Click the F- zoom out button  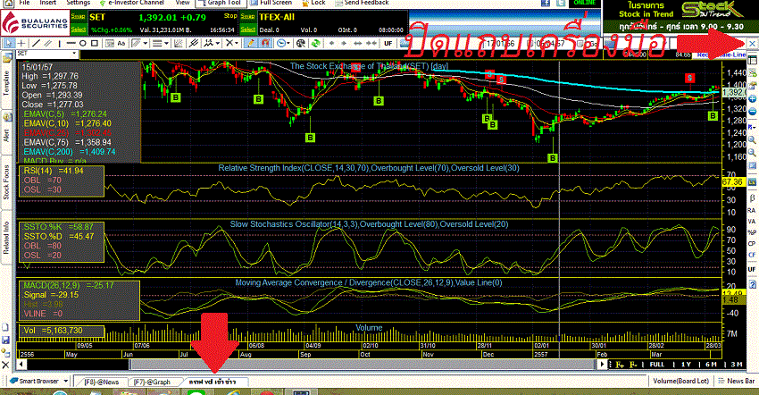tap(633, 365)
